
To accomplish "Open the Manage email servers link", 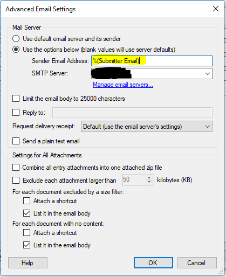I will point(123,85).
